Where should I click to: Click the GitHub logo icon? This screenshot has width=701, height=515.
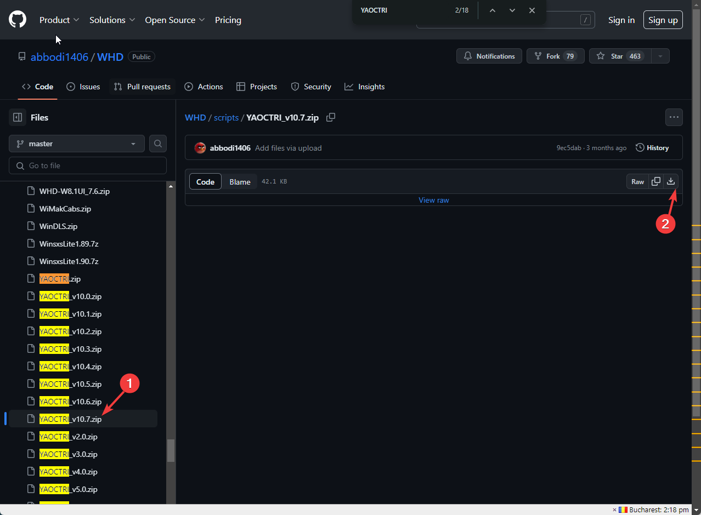(x=18, y=20)
